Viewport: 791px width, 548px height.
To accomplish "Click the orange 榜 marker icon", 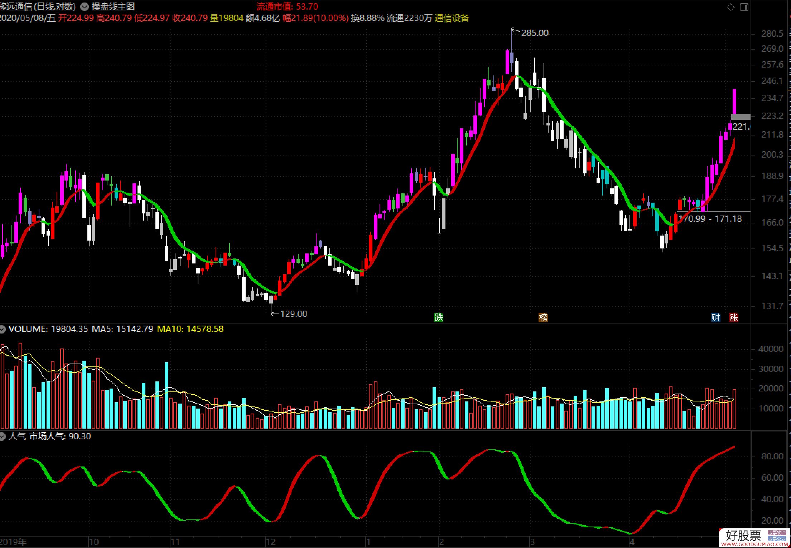I will (x=543, y=317).
